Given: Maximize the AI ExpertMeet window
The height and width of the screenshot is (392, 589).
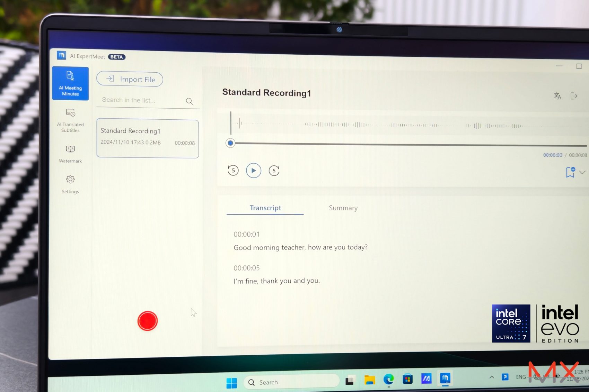Looking at the screenshot, I should pyautogui.click(x=579, y=66).
